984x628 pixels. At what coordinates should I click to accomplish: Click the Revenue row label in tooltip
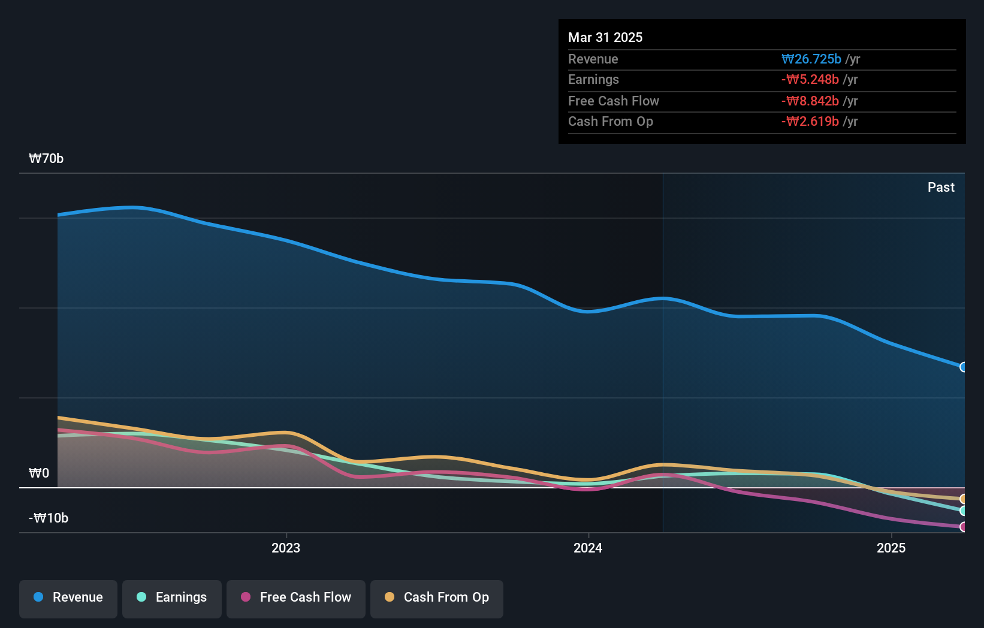tap(593, 59)
